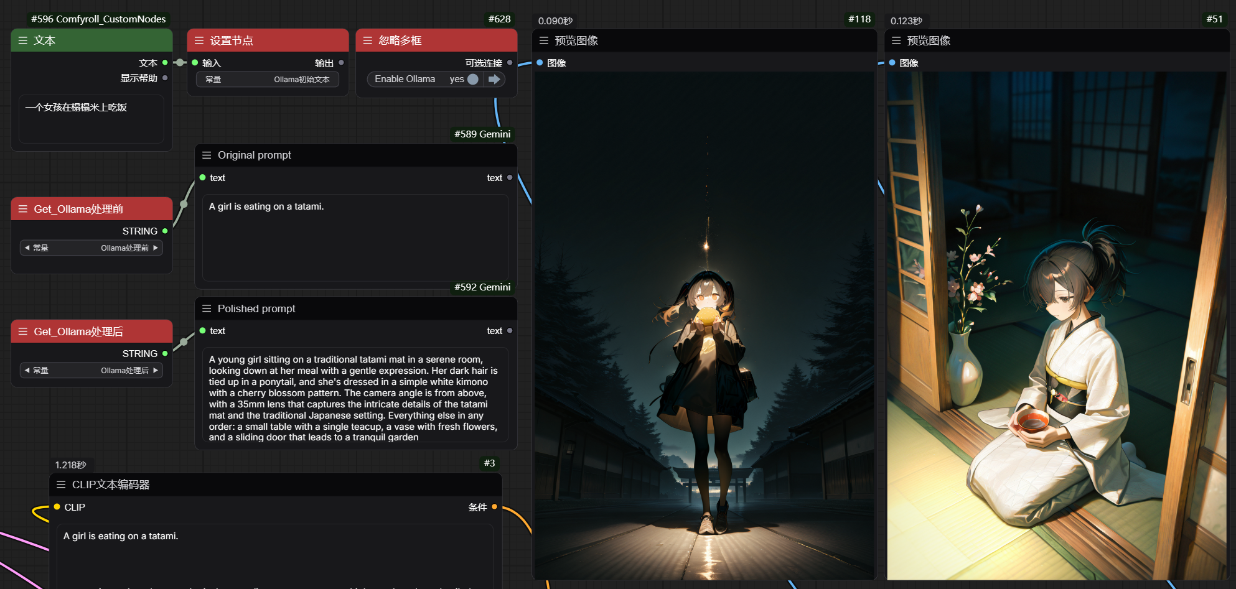Viewport: 1236px width, 589px height.
Task: Click the 输入 input port on 设置节点
Action: click(195, 63)
